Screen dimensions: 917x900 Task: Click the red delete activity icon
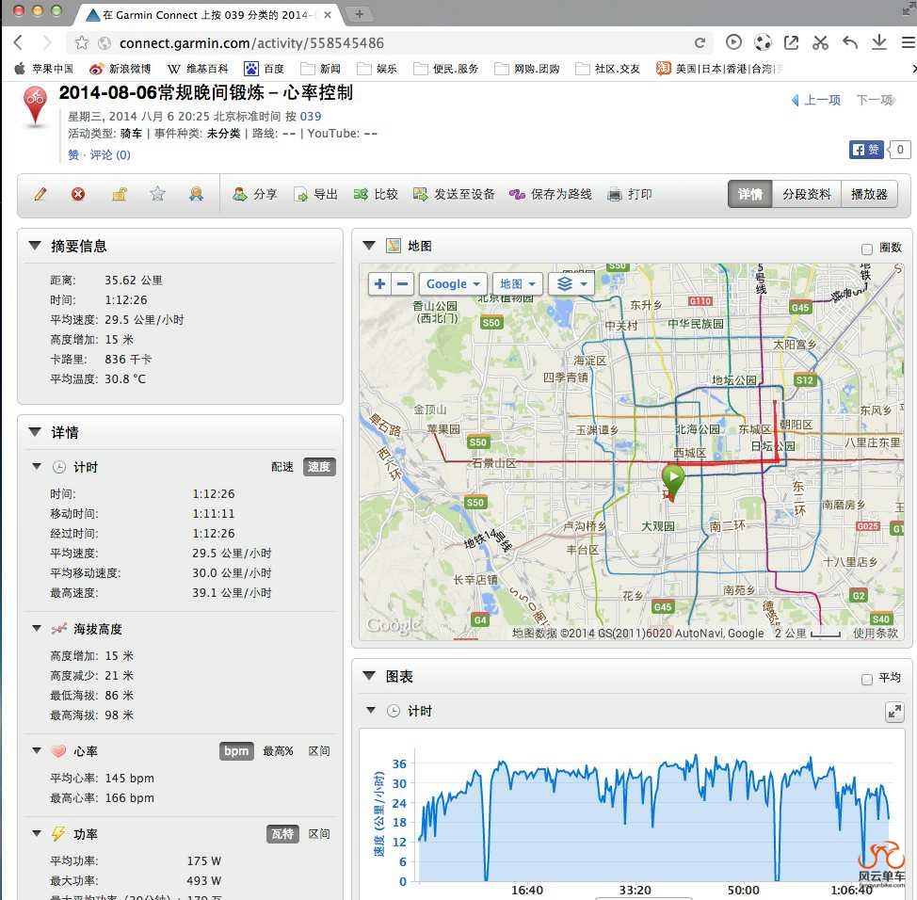[x=78, y=194]
